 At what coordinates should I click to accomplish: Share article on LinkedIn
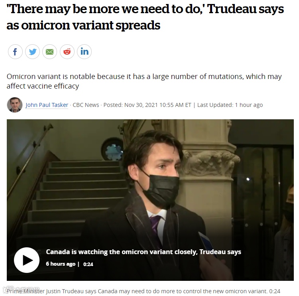(x=84, y=52)
